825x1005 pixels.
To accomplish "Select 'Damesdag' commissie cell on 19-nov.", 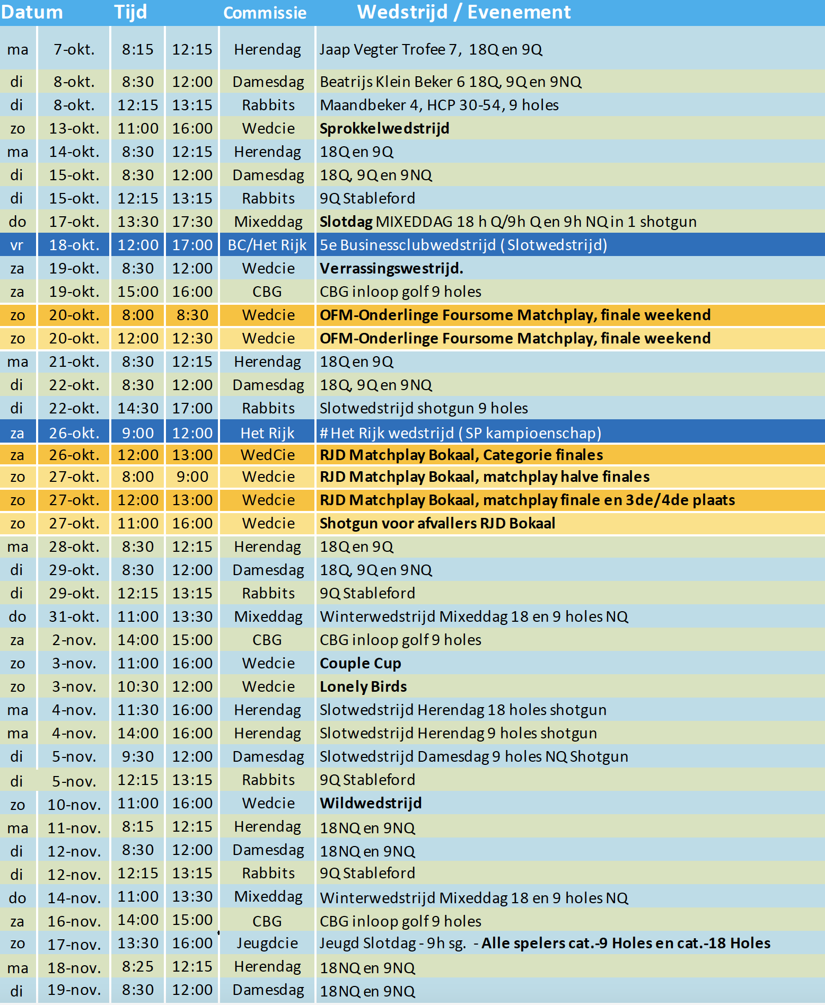I will [267, 990].
